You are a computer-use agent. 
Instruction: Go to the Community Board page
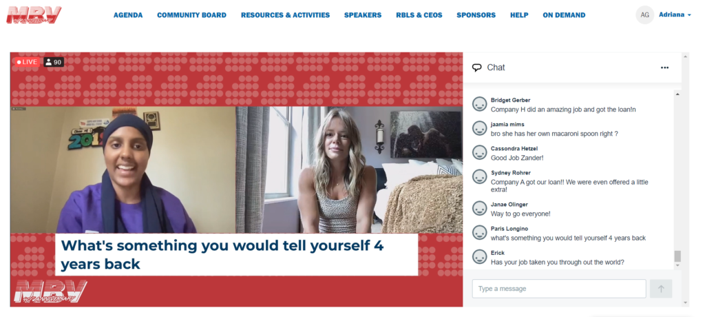(191, 15)
